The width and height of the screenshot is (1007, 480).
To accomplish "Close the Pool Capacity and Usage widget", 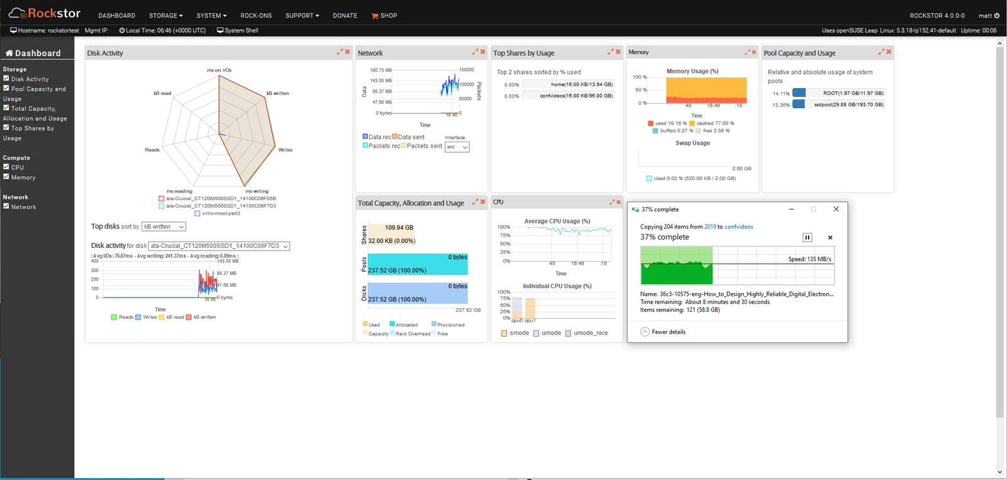I will click(889, 52).
